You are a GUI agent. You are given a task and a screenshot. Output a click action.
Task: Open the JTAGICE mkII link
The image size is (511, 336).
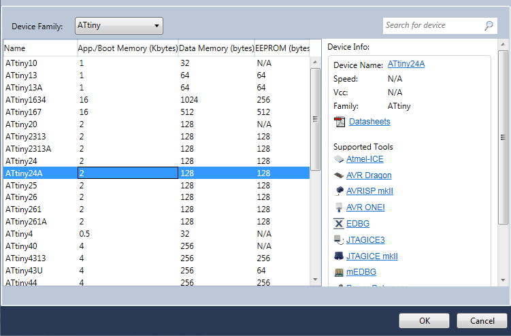click(372, 256)
